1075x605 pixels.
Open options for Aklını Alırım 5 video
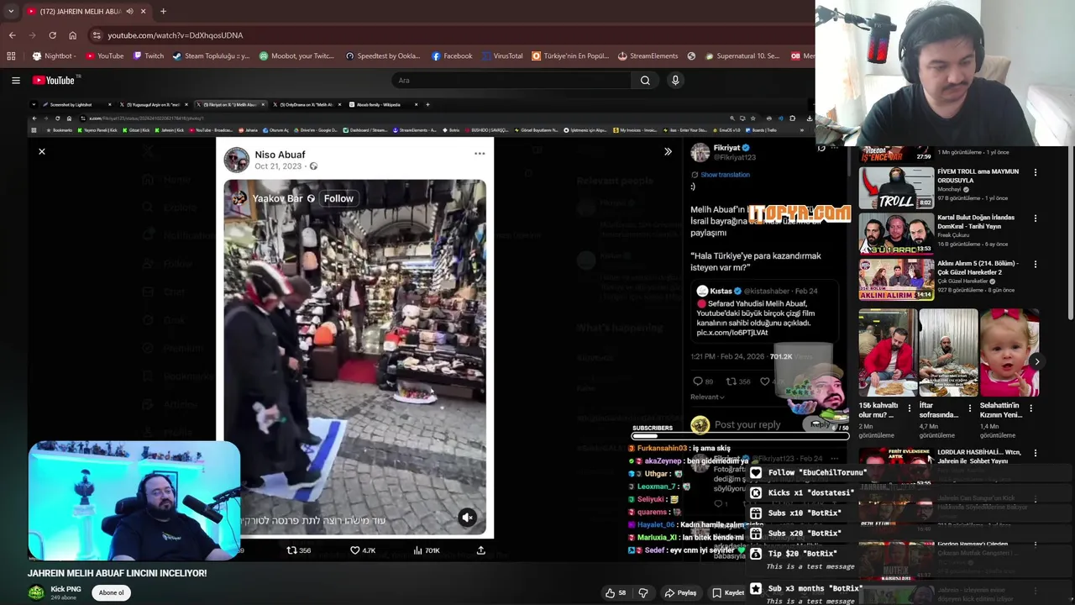coord(1036,265)
